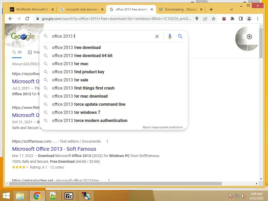Choose suggestion find product key

point(114,72)
